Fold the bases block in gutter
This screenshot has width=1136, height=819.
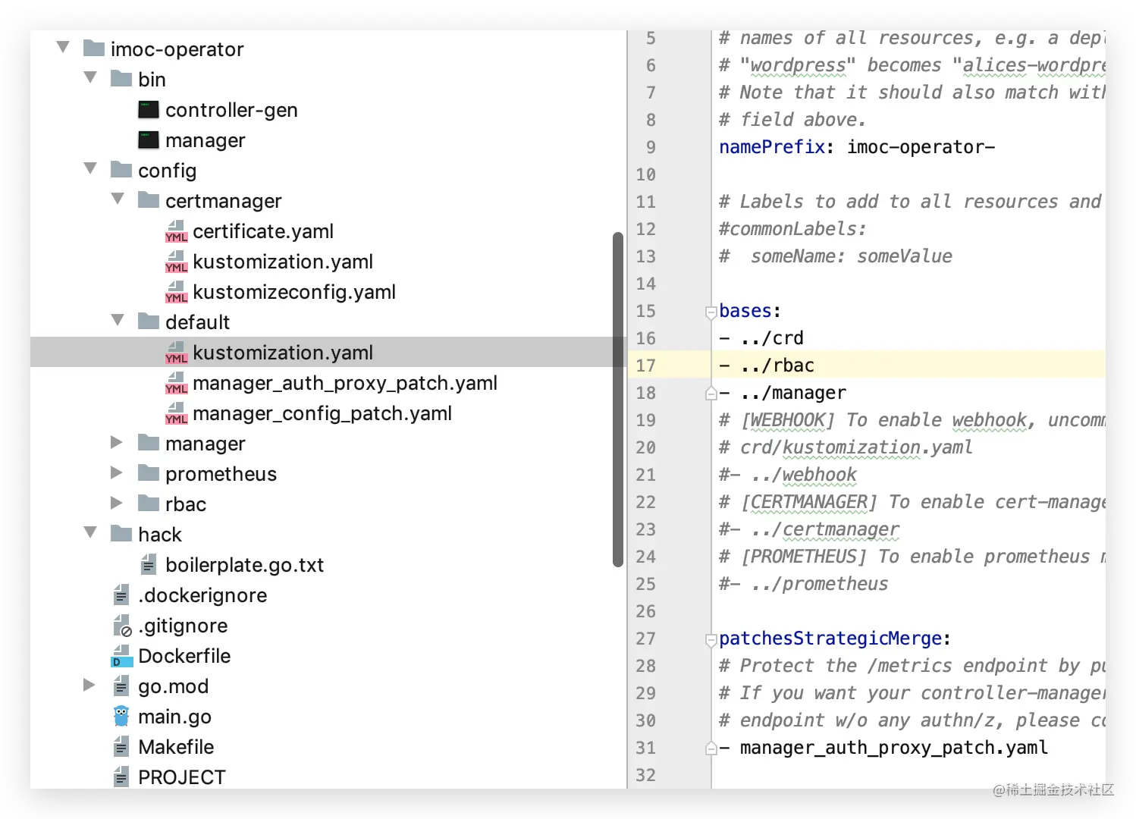[711, 312]
